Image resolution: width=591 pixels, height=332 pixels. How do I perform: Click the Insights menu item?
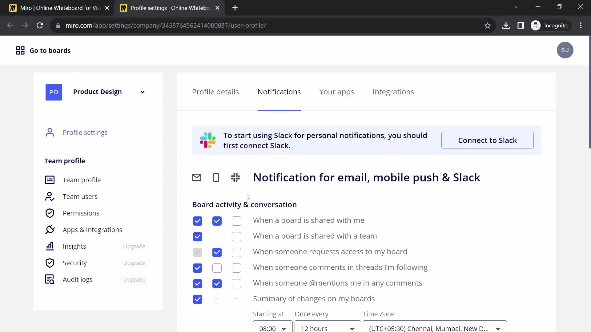click(74, 246)
